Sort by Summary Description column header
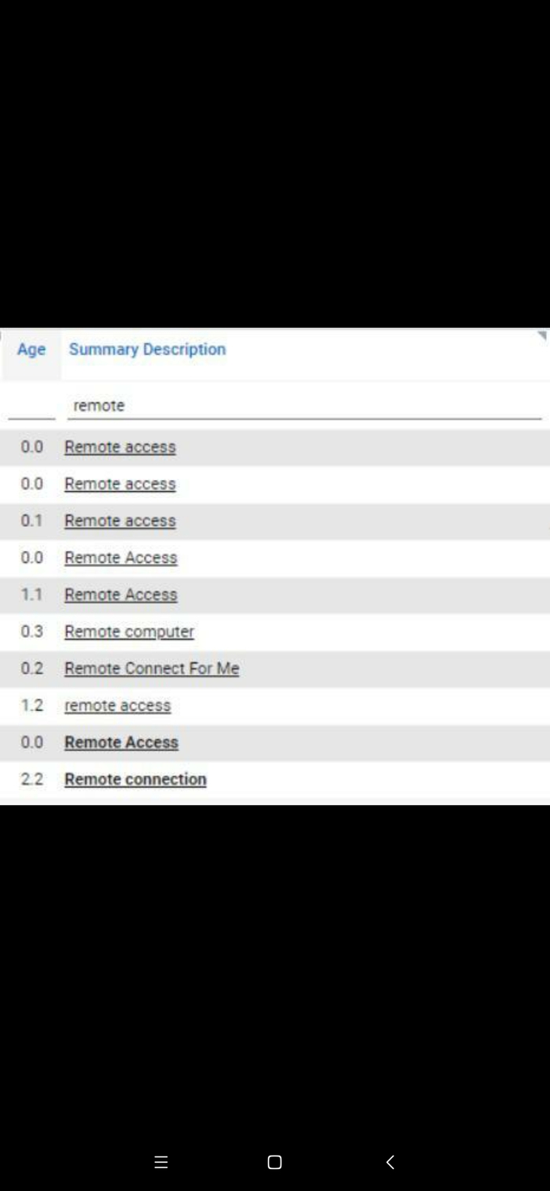The image size is (550, 1191). 147,350
